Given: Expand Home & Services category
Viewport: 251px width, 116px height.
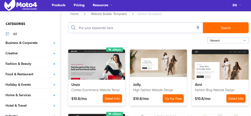Looking at the screenshot, I should [54, 95].
